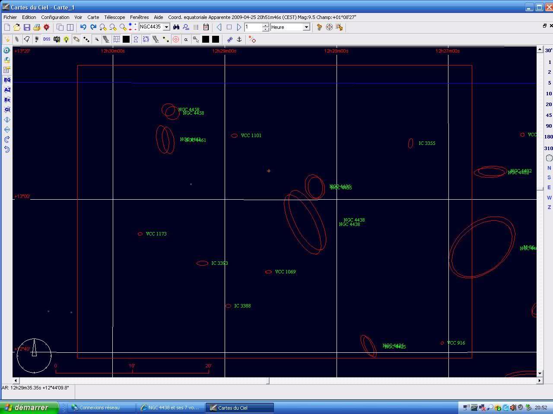This screenshot has width=553, height=414.
Task: Open the NGC4435 object search dropdown
Action: [x=166, y=27]
